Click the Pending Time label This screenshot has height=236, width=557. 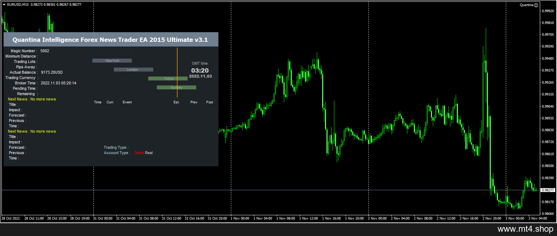click(x=25, y=88)
